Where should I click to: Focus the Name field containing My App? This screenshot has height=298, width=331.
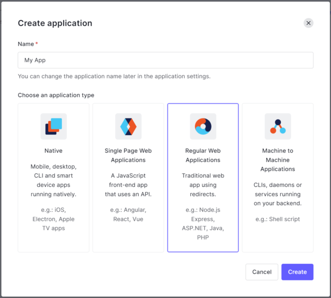tap(165, 60)
